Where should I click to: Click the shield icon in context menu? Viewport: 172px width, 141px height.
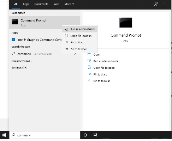coord(66,29)
